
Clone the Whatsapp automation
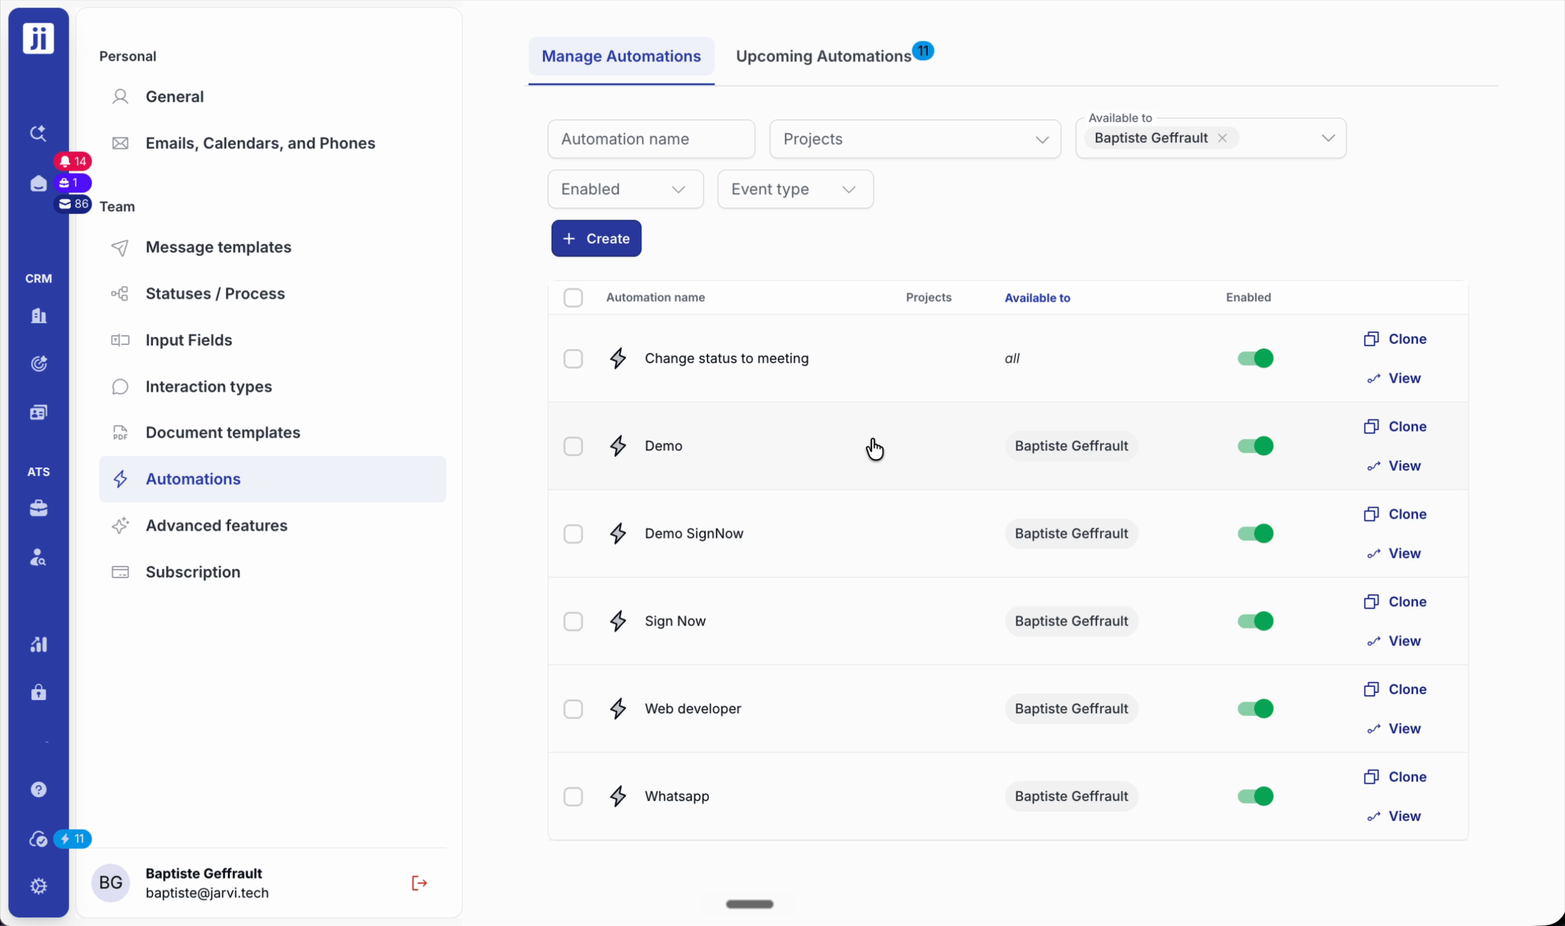(1395, 777)
